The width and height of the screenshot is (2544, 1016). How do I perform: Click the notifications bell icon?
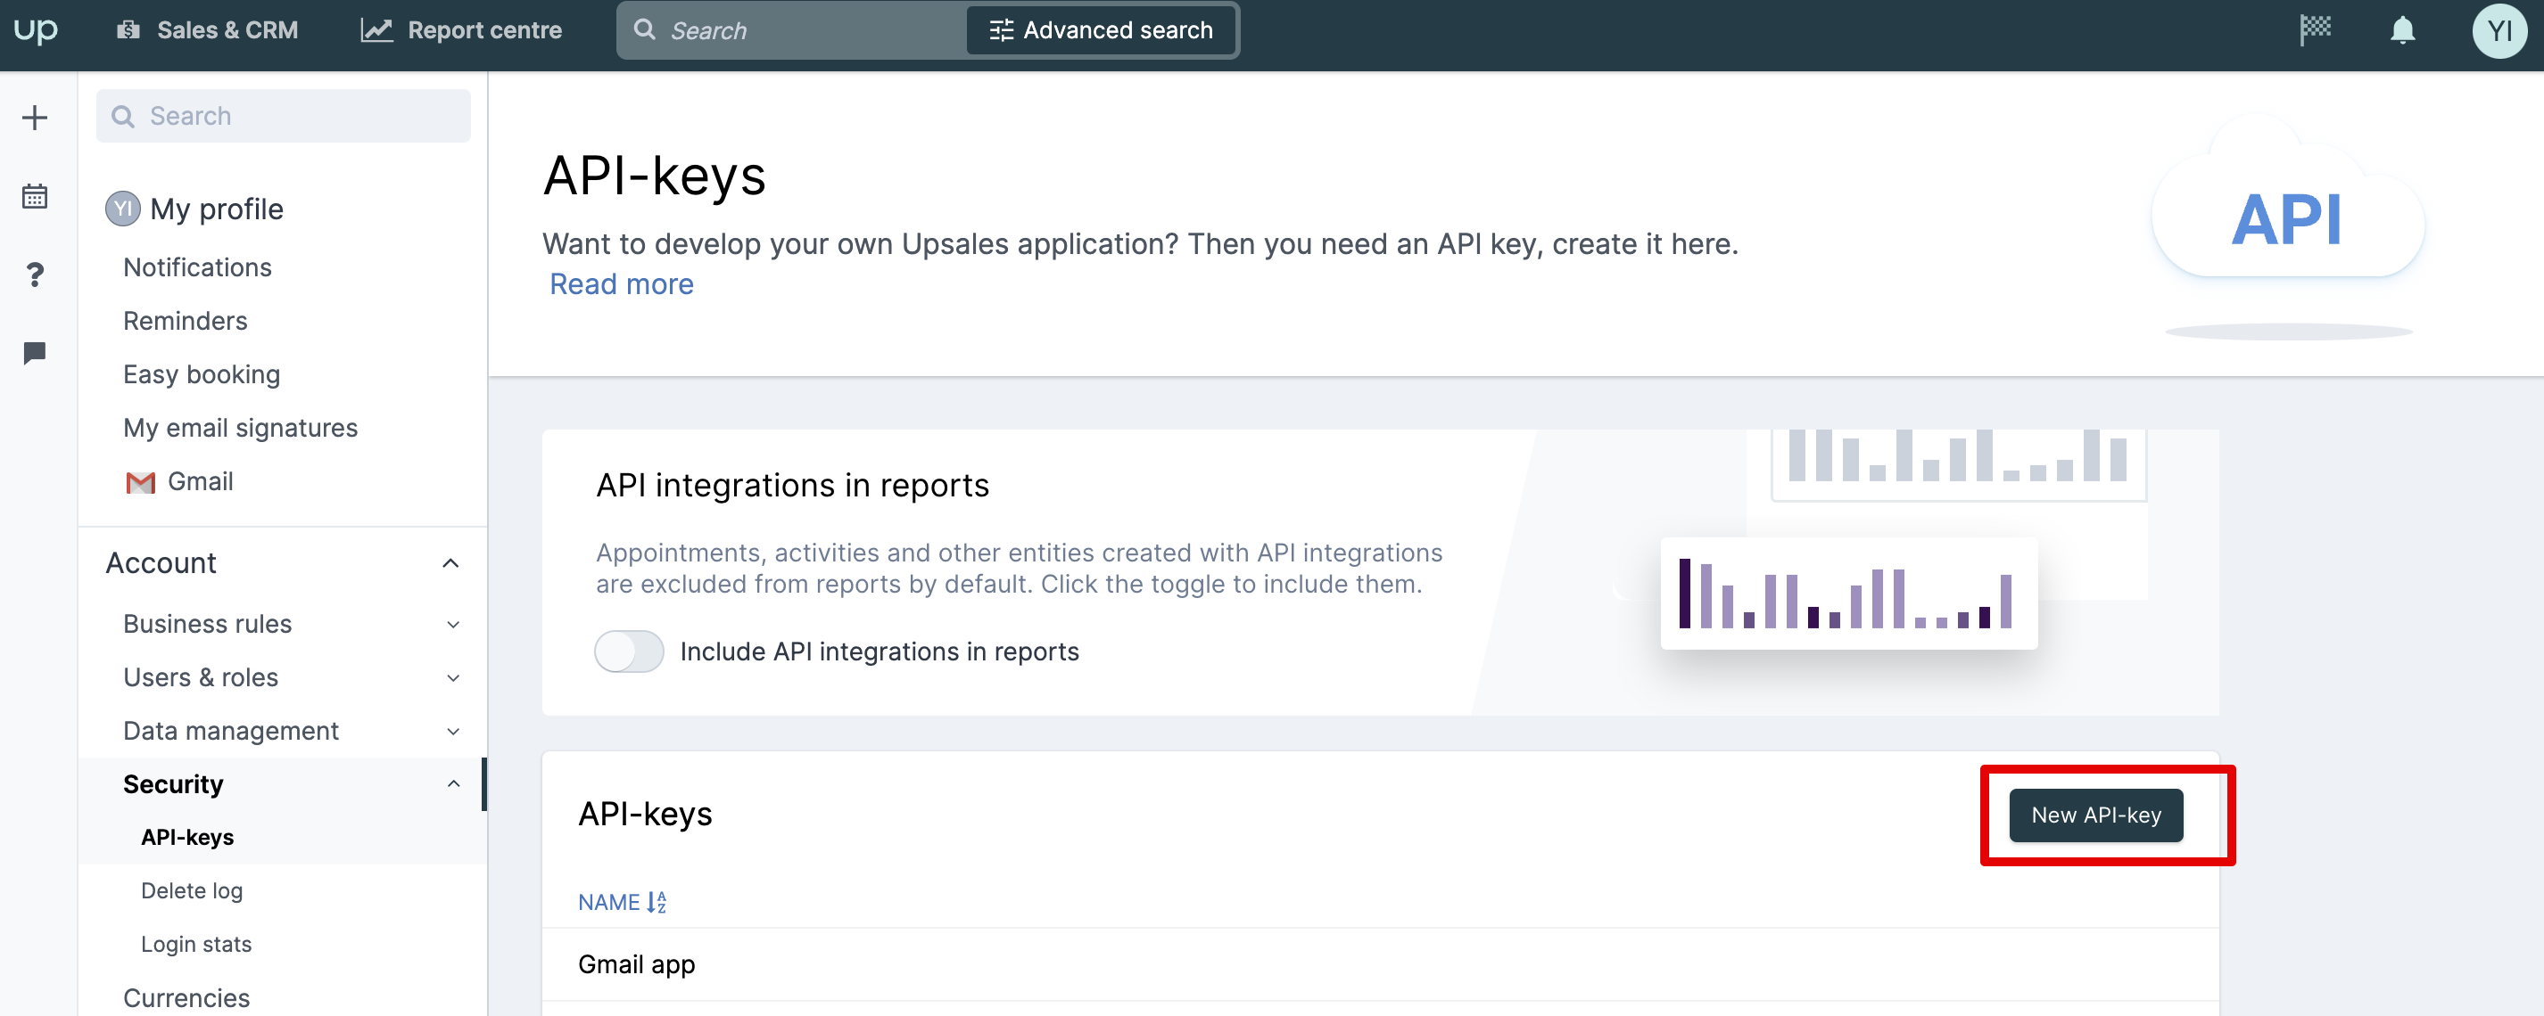[2402, 30]
